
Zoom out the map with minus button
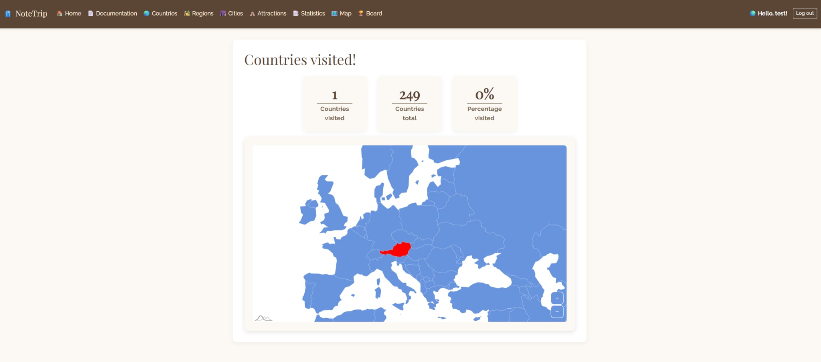(x=557, y=312)
